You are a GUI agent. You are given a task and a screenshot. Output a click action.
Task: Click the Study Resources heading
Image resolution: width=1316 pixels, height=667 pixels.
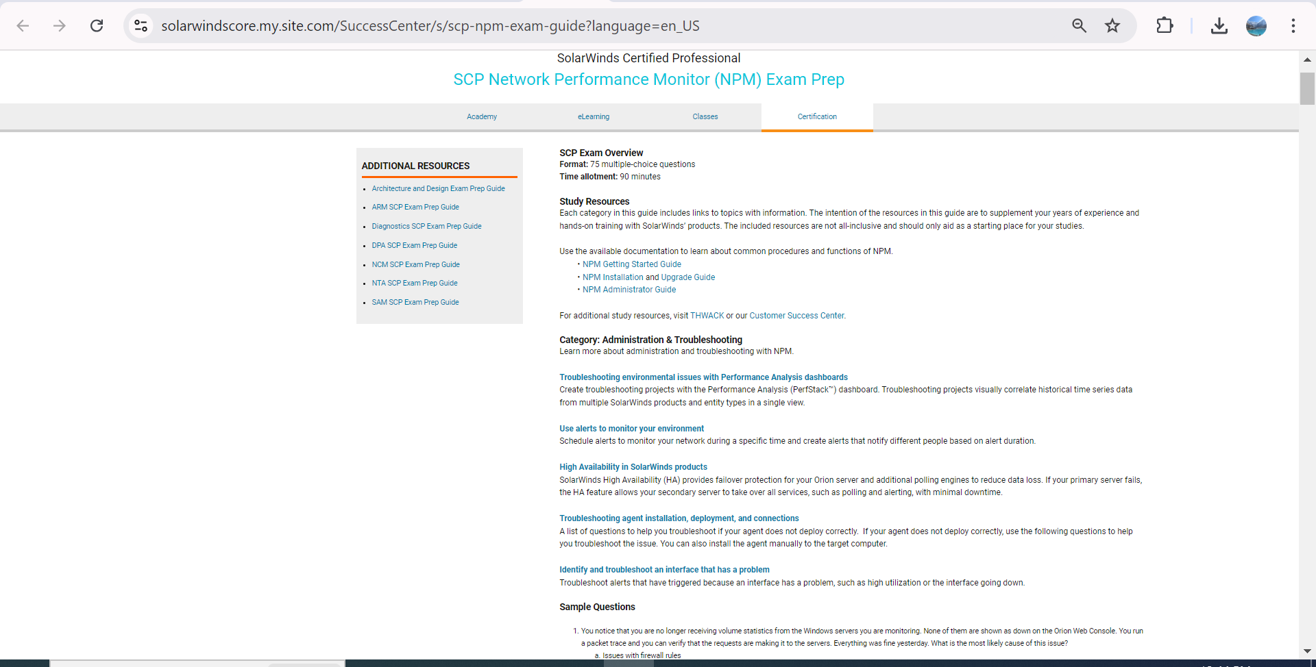point(594,201)
